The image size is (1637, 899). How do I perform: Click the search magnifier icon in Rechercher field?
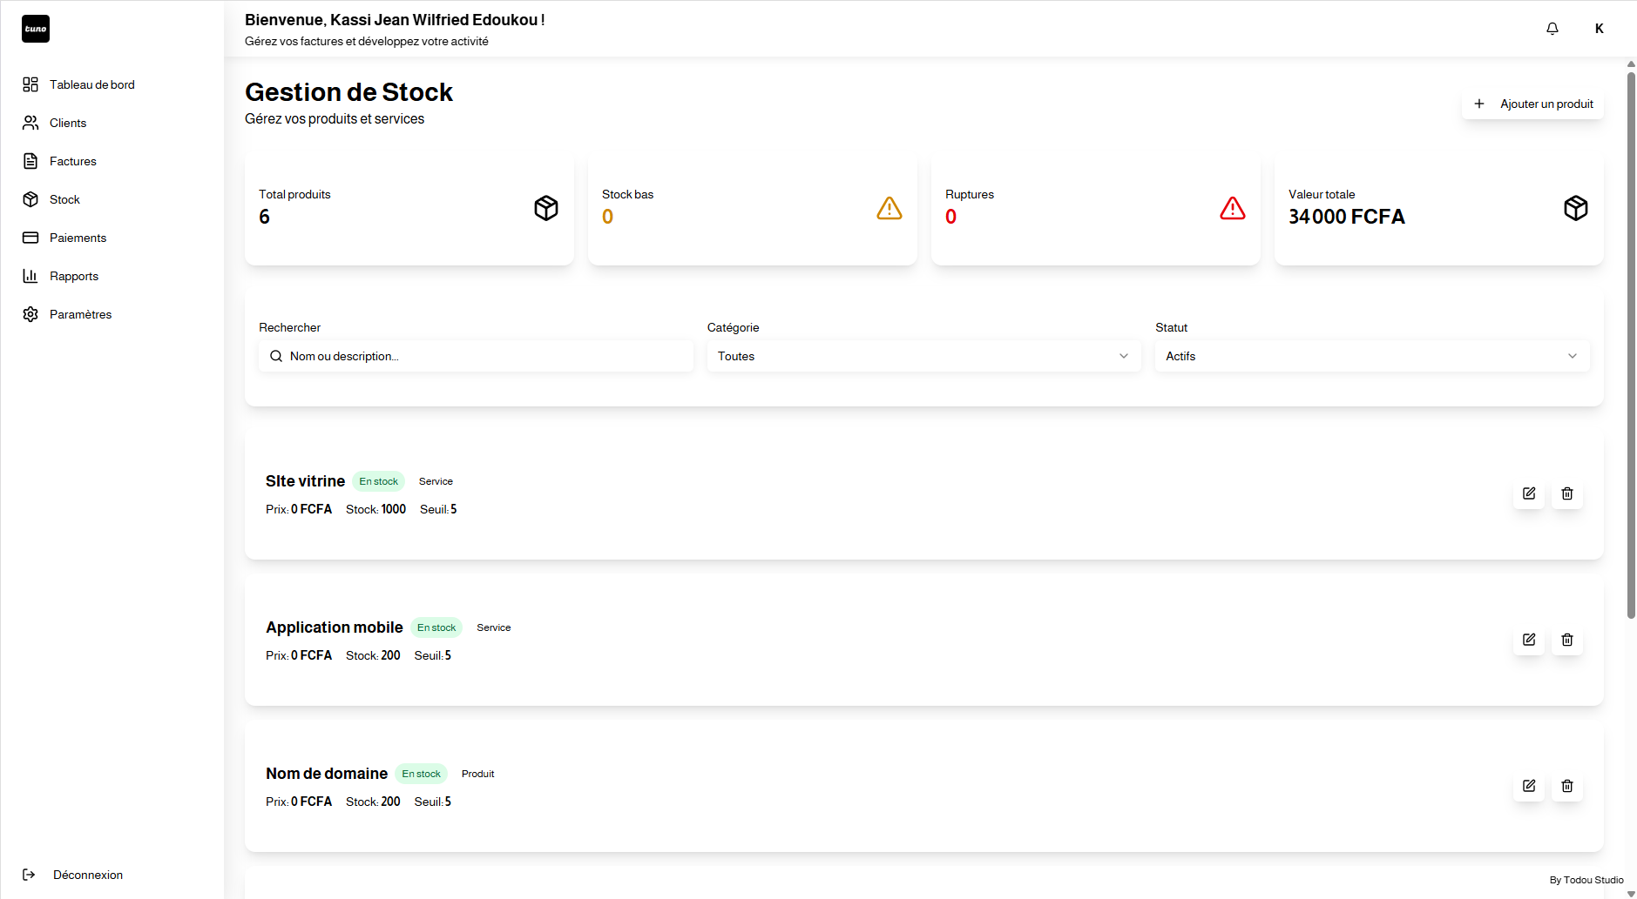[276, 356]
